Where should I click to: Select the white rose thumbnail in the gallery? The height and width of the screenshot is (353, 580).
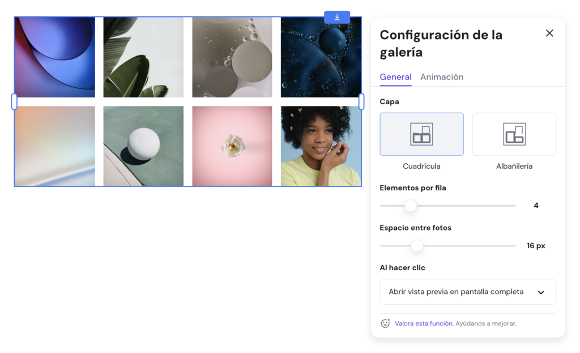[x=232, y=146]
